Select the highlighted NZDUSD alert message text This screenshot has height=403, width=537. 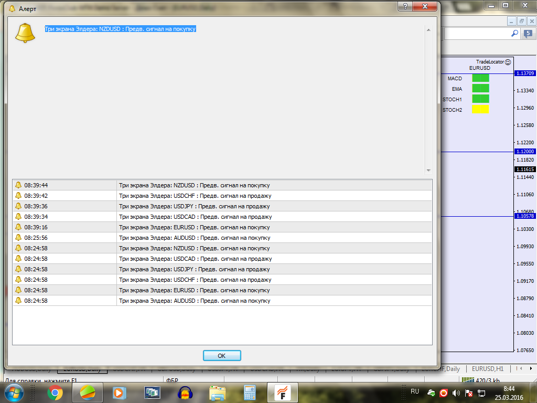pyautogui.click(x=120, y=29)
